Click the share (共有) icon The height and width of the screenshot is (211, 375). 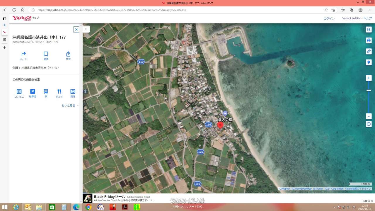[68, 54]
